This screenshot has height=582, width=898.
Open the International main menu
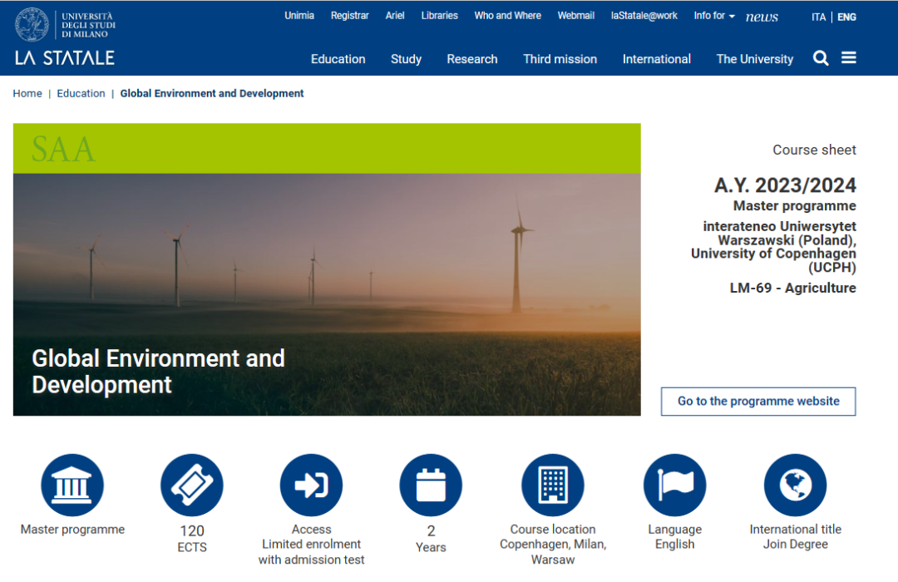click(656, 59)
